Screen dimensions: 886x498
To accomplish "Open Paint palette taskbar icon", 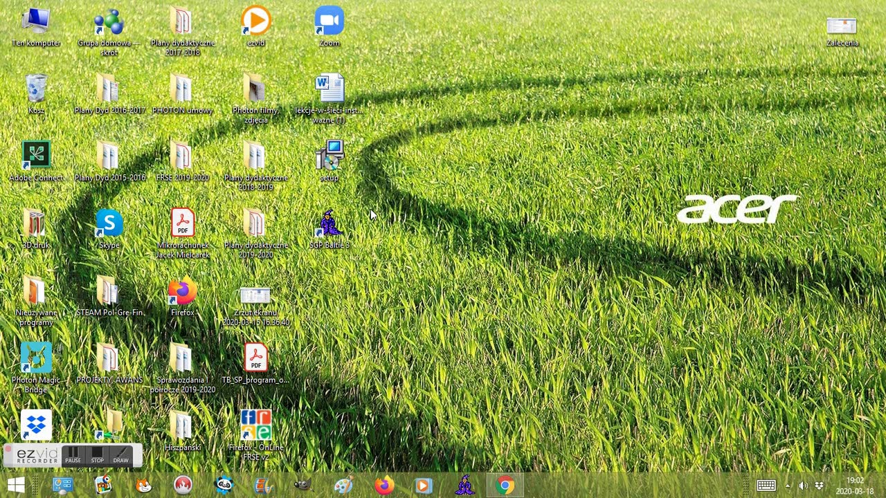I will [x=343, y=486].
